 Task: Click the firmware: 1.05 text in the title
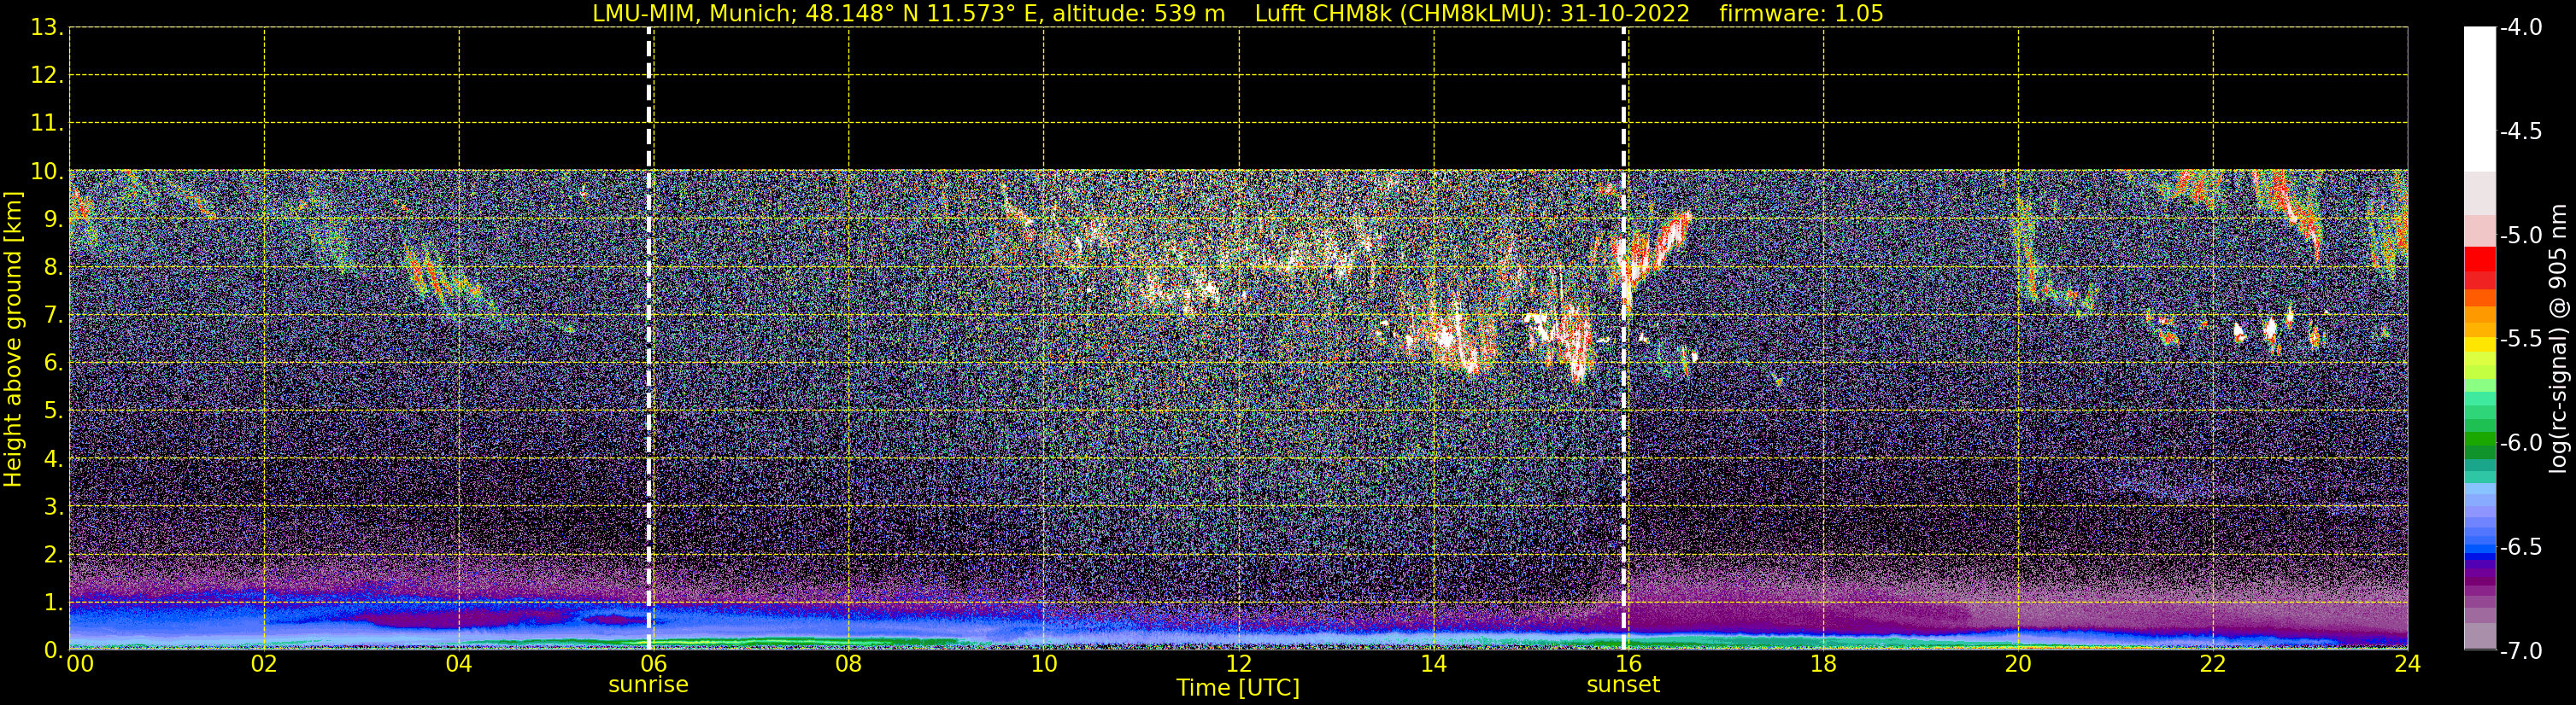[1801, 13]
